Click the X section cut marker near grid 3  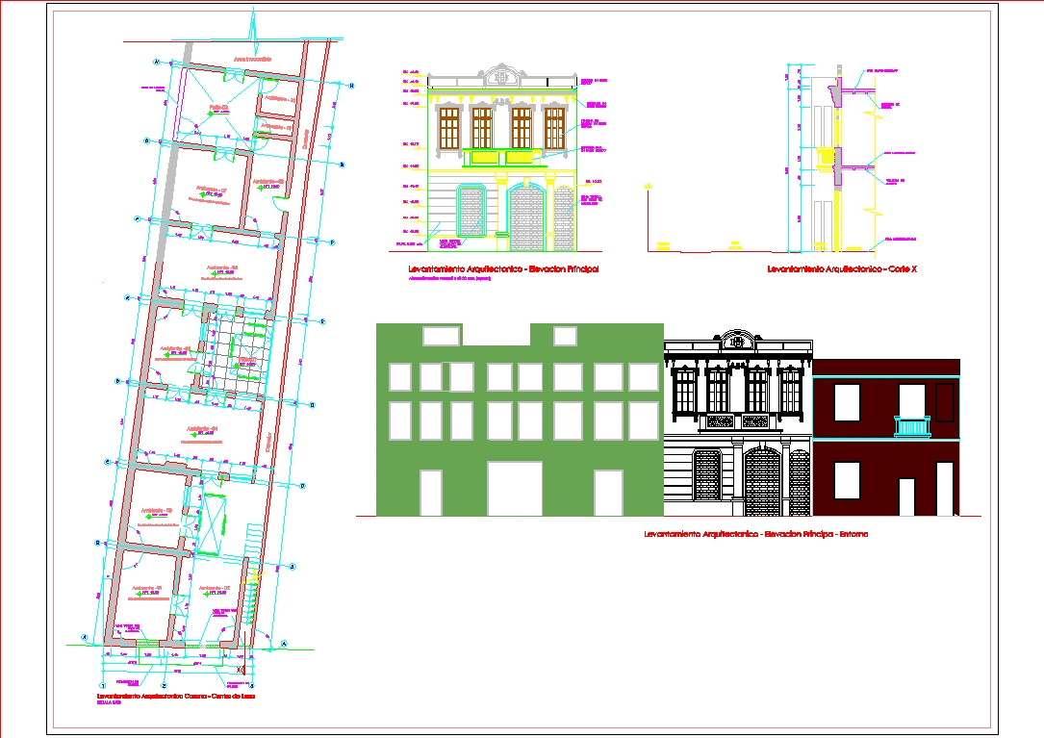(x=241, y=671)
